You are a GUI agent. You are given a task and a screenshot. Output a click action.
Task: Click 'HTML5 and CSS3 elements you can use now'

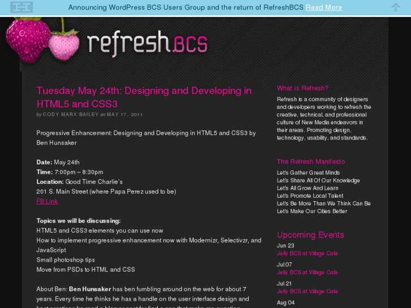click(x=99, y=231)
